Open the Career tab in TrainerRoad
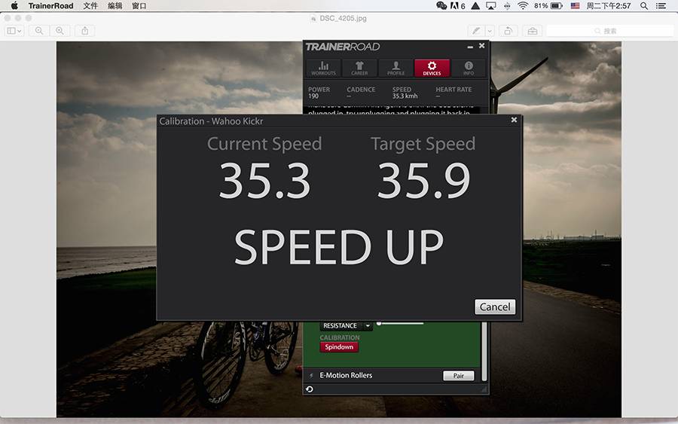 pos(359,68)
